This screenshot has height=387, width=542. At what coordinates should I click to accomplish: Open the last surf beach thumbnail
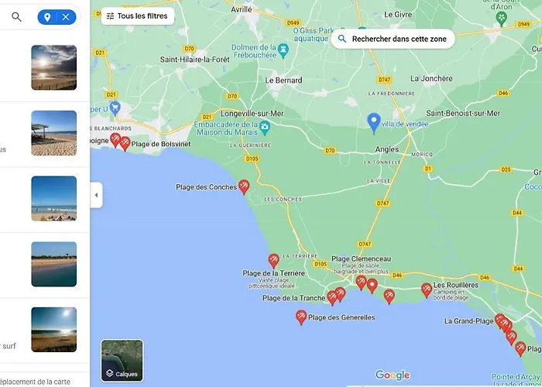click(x=54, y=330)
